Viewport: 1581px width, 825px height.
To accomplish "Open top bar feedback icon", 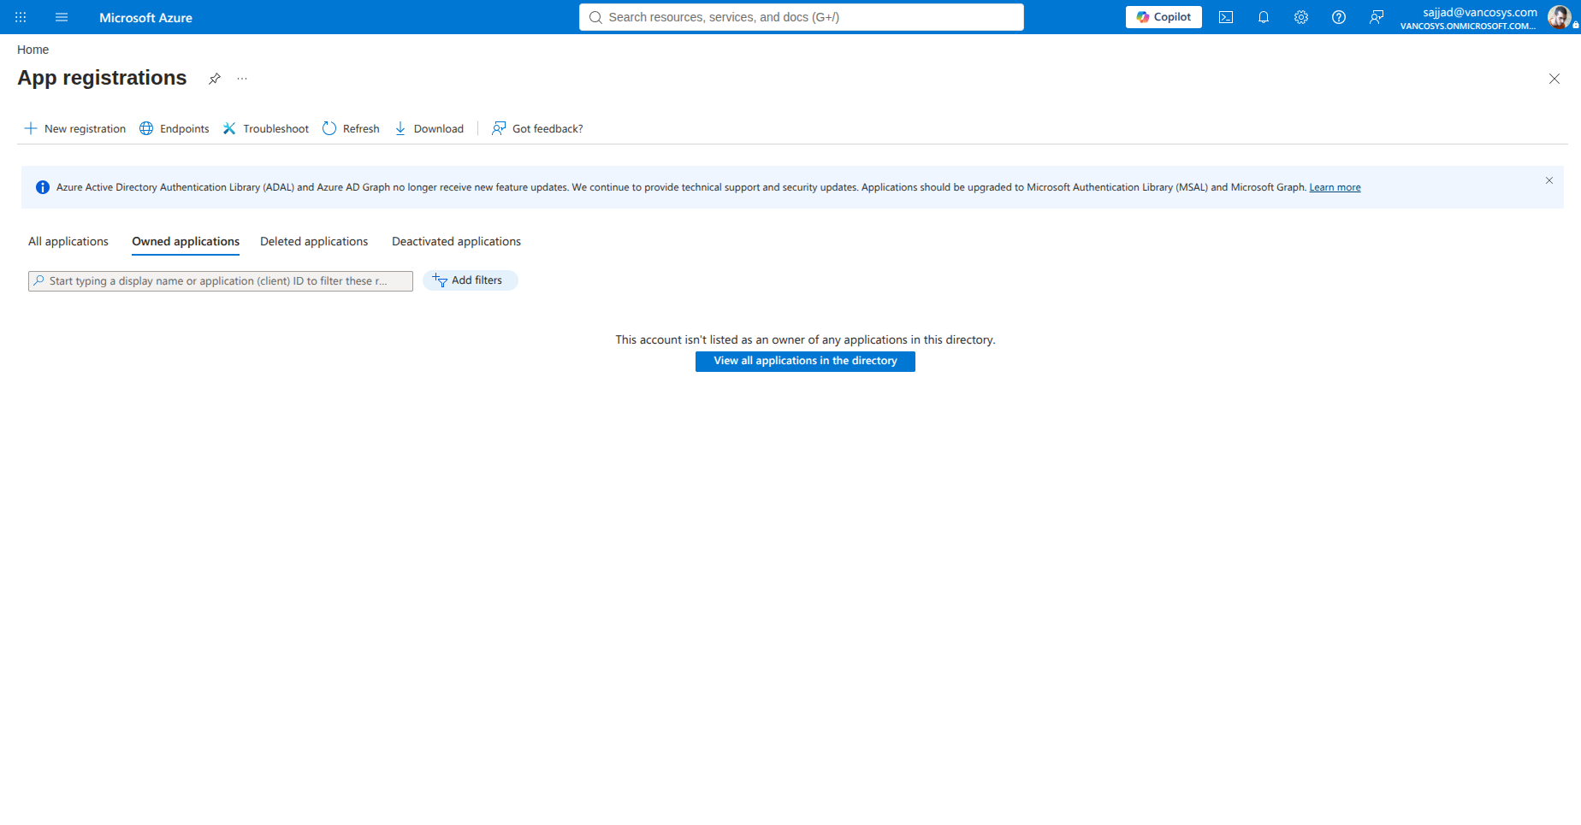I will (1377, 17).
